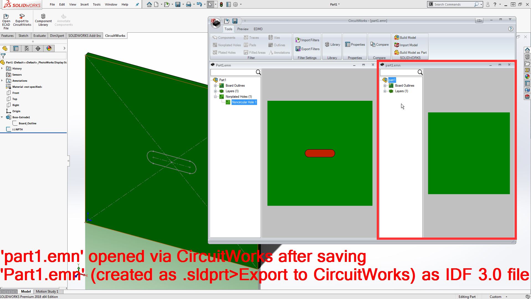Expand Layers (1) in Part1.emn tree

(x=215, y=91)
